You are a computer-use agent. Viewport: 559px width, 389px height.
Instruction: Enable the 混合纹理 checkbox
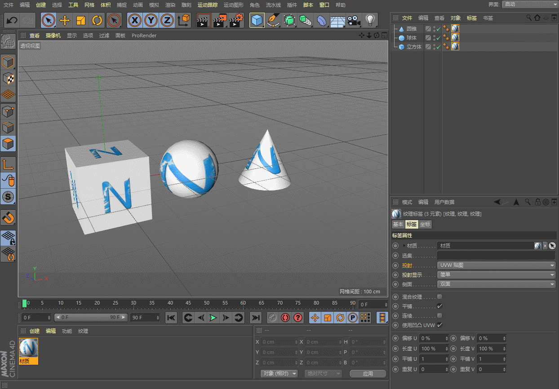click(439, 296)
